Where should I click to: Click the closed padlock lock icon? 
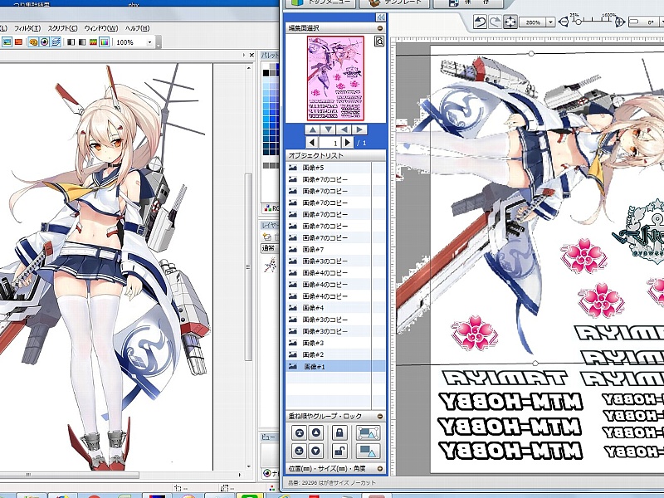[339, 432]
